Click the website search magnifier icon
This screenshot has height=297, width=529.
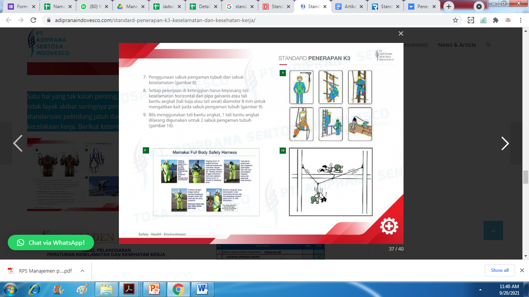click(488, 45)
